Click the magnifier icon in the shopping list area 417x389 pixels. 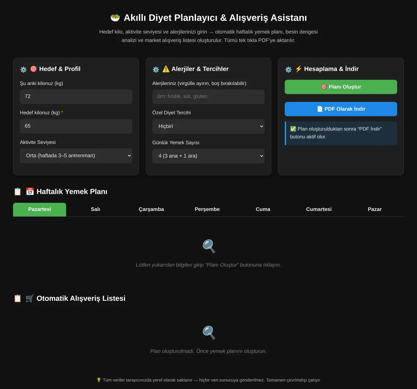[x=209, y=332]
